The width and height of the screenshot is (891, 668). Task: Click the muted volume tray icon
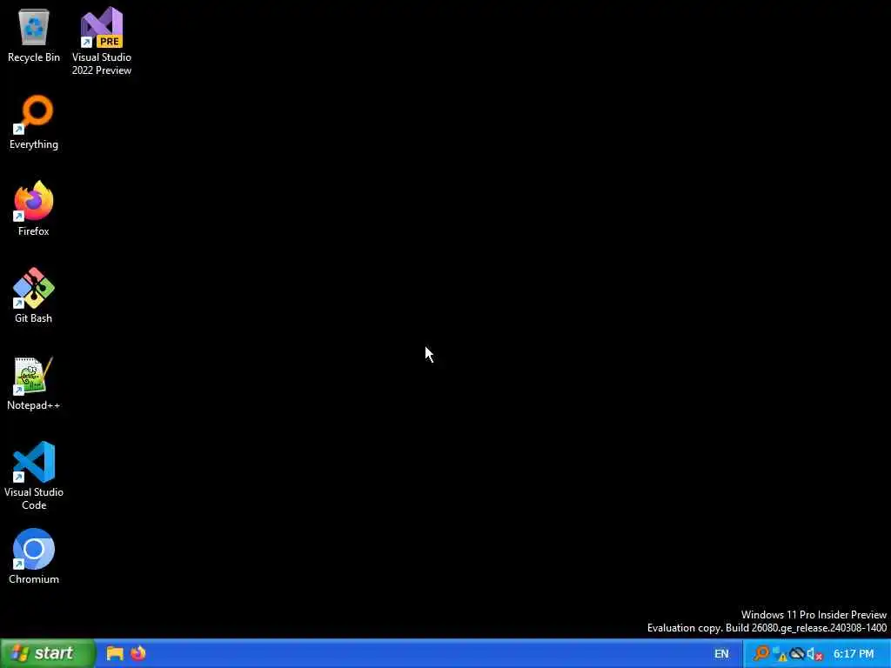click(814, 654)
